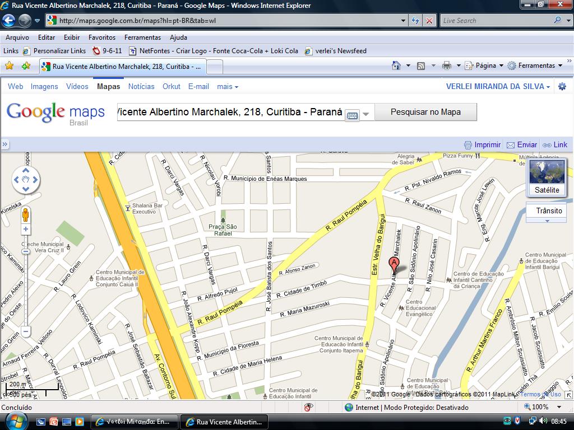Open the Ajuda menu
This screenshot has height=430, width=574.
178,38
